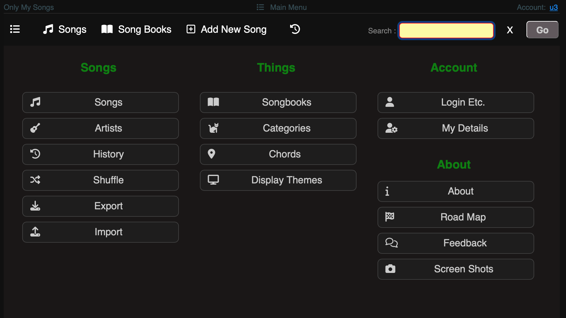
Task: Click the Shuffle arrows icon
Action: coord(35,180)
